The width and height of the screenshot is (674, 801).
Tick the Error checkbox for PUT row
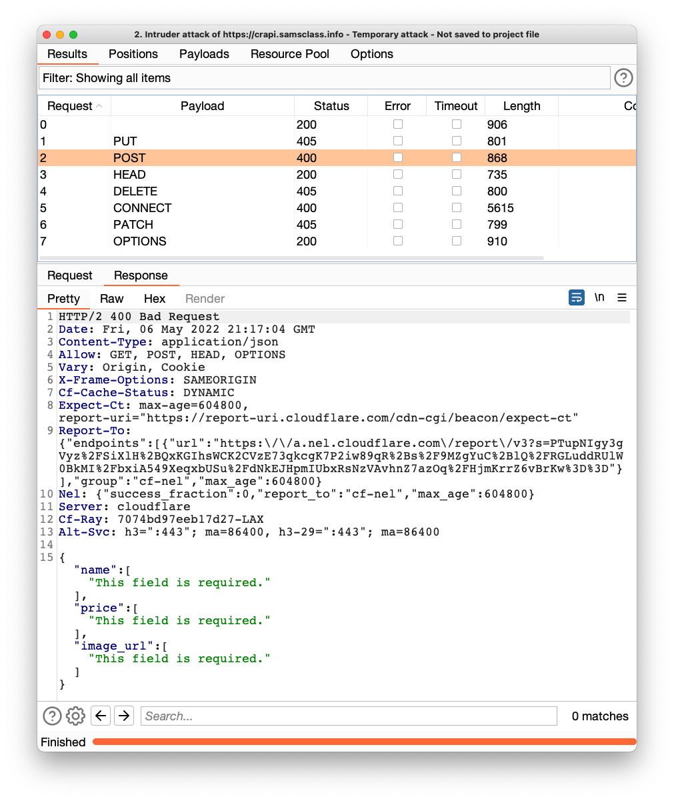point(398,141)
